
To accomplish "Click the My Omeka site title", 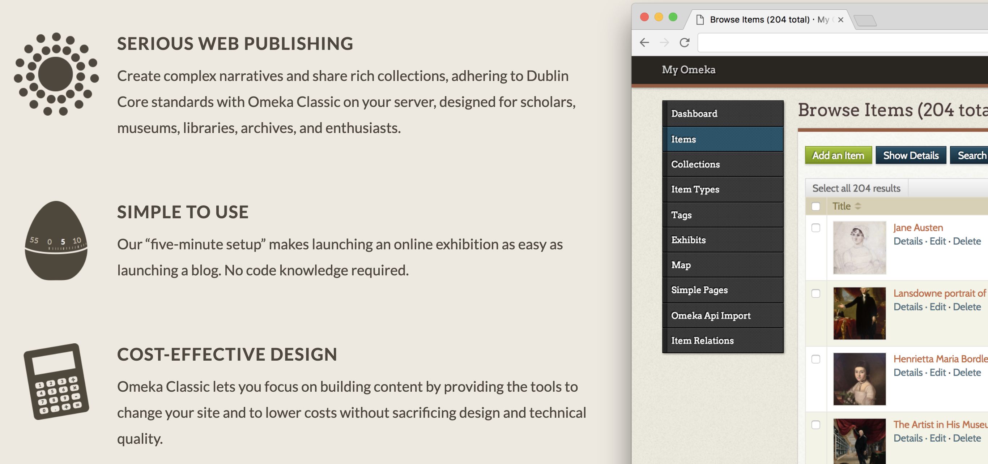I will [x=689, y=70].
